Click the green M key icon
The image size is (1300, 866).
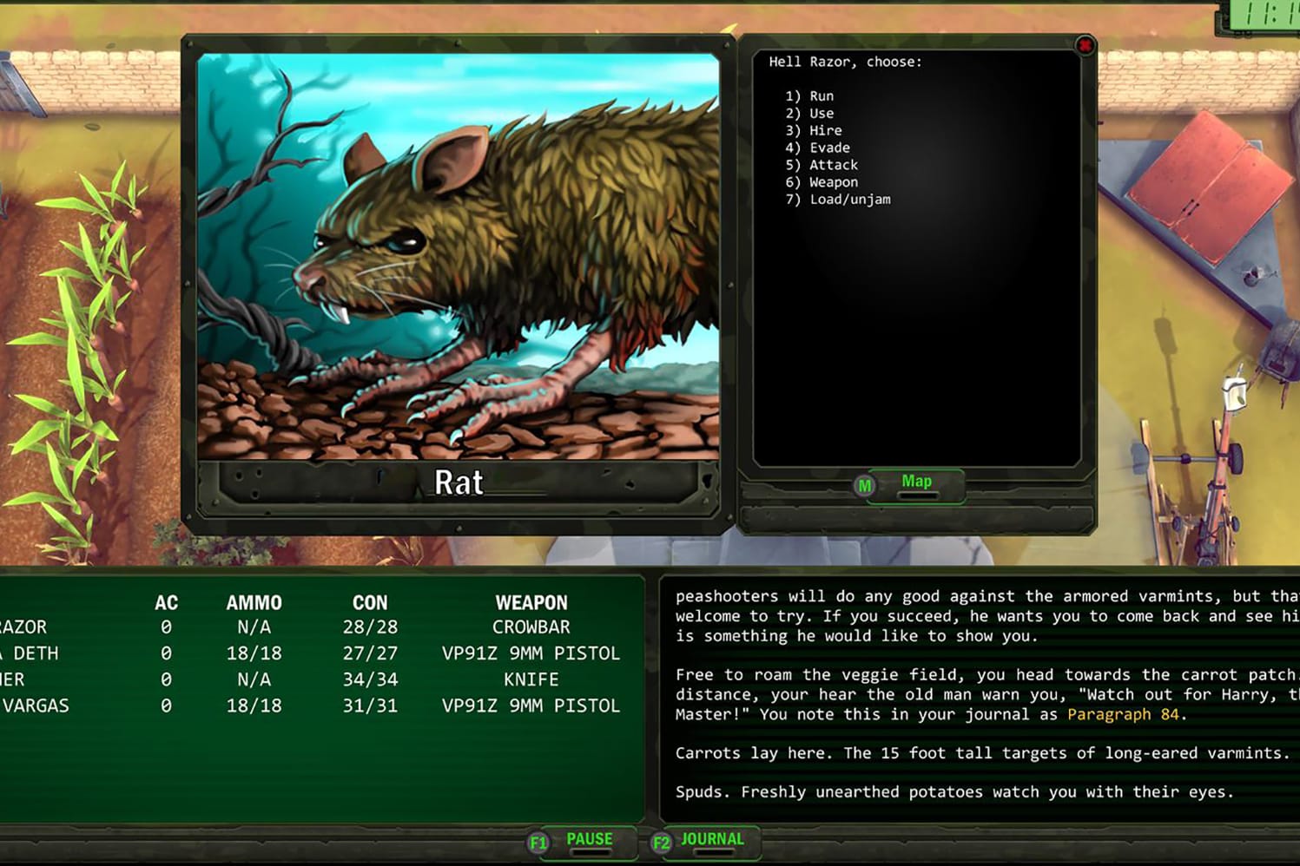click(x=864, y=486)
